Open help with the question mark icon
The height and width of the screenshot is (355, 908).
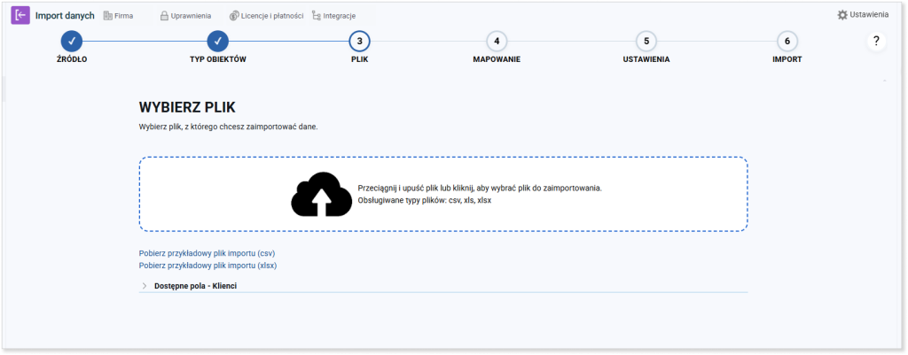pyautogui.click(x=876, y=41)
